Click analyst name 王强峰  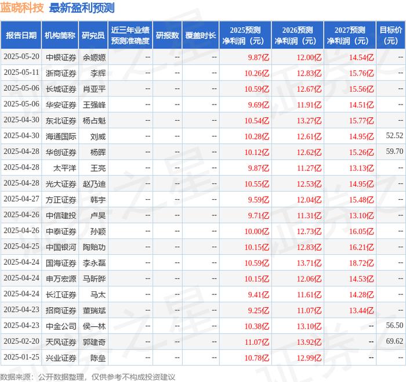[94, 104]
